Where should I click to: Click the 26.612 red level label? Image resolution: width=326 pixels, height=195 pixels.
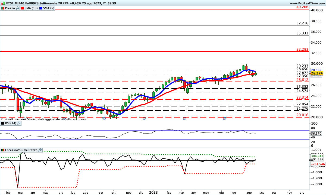pos(302,80)
